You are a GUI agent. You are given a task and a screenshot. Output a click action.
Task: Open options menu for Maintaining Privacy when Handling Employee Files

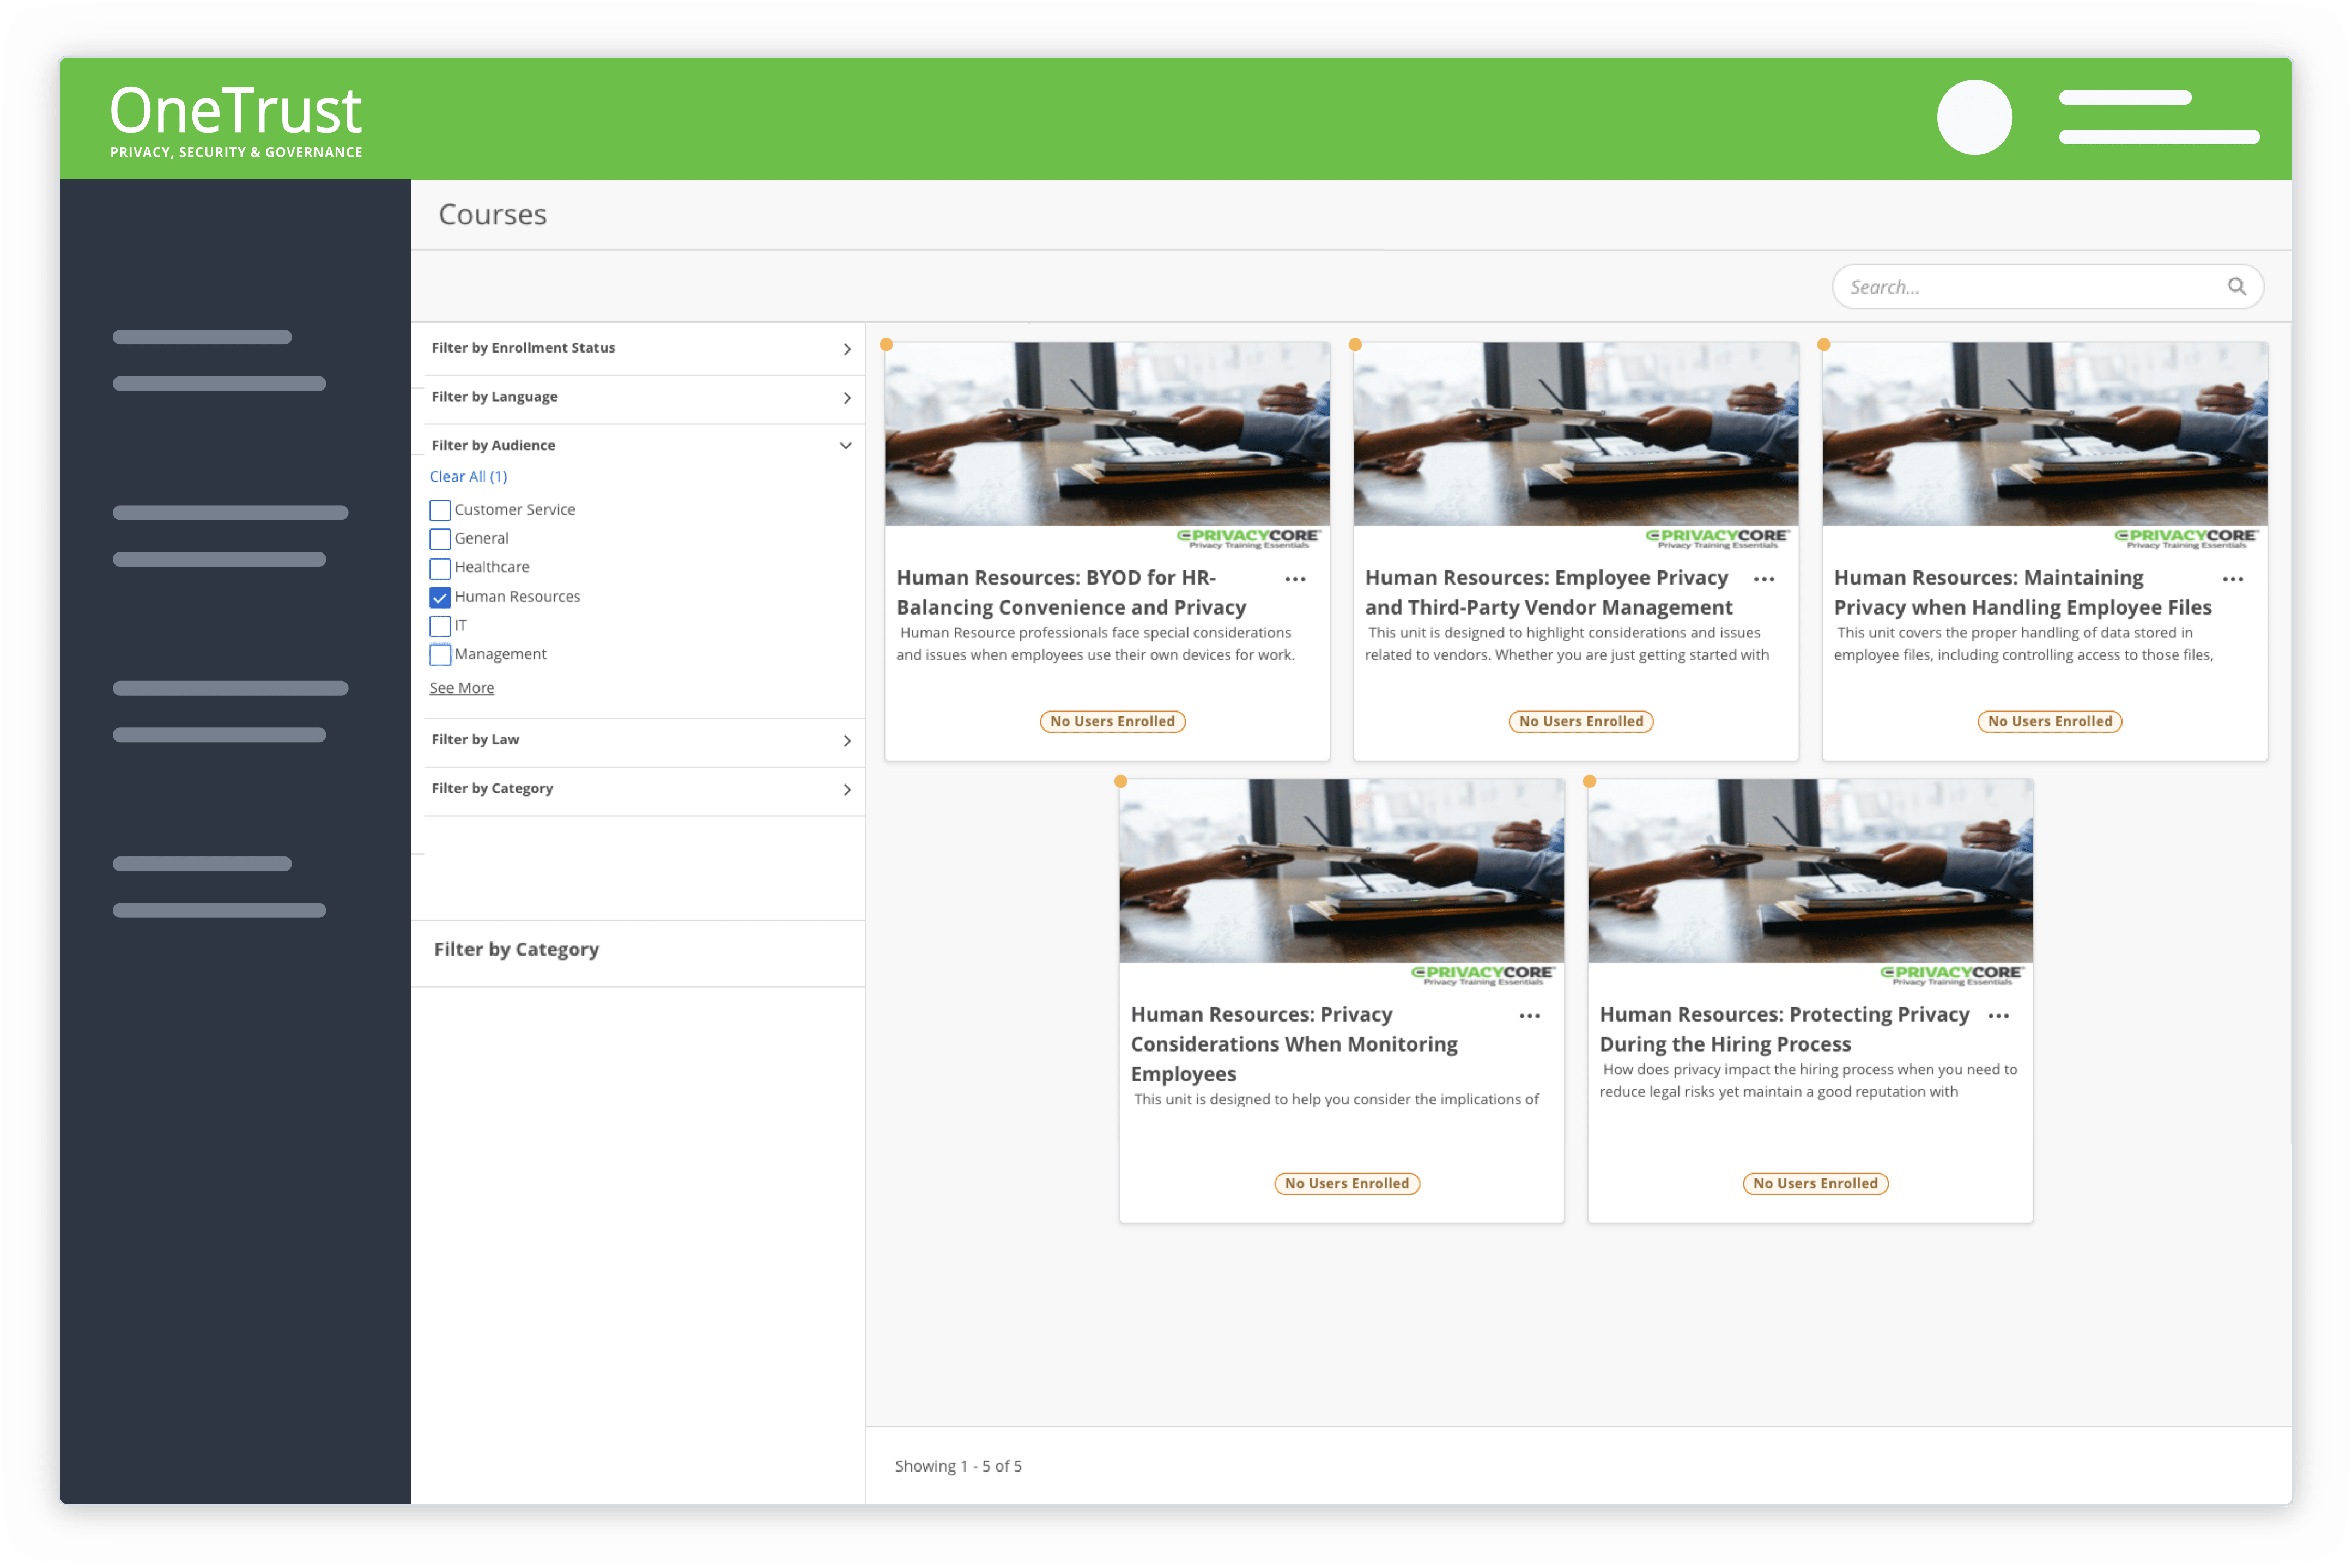pyautogui.click(x=2233, y=579)
